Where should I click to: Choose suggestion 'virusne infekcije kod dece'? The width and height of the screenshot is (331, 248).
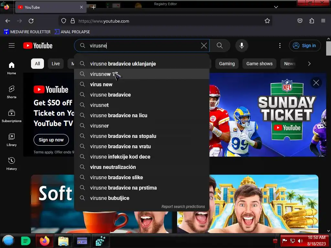click(142, 157)
